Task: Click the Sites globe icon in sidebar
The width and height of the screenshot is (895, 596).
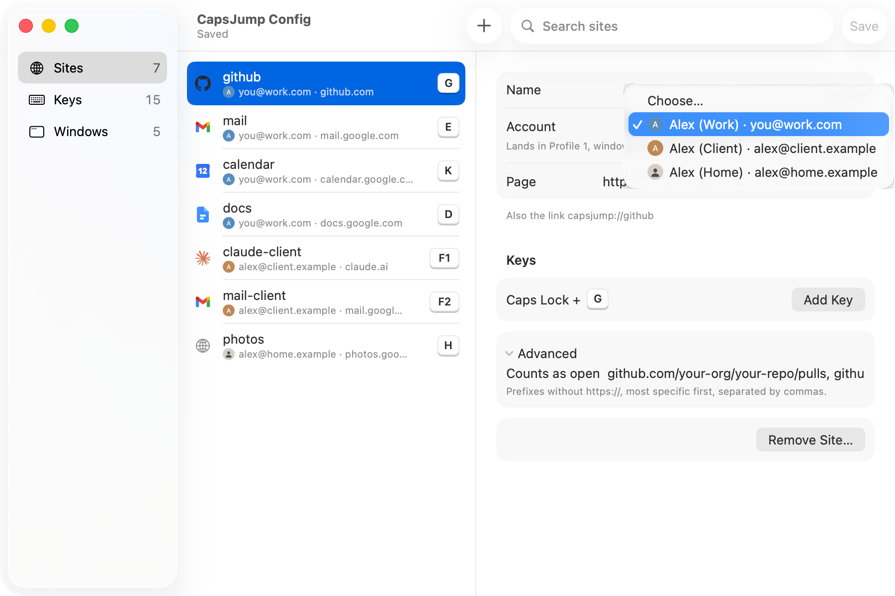Action: pyautogui.click(x=37, y=68)
